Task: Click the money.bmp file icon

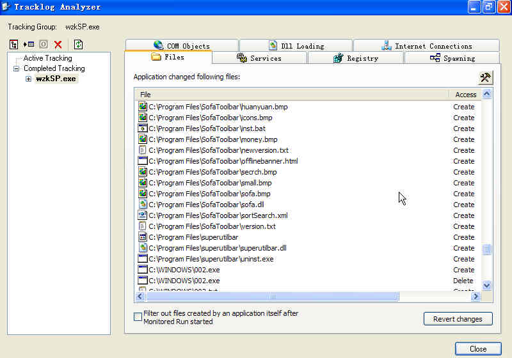Action: click(143, 139)
